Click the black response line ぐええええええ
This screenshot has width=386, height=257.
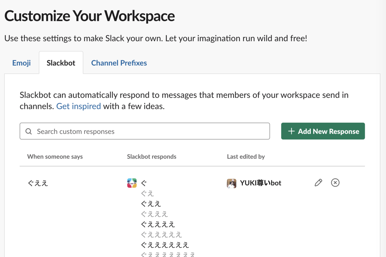165,245
